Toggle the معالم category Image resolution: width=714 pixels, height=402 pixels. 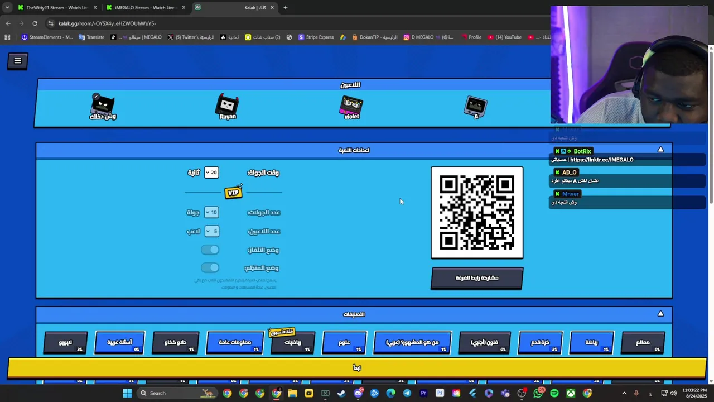[643, 343]
